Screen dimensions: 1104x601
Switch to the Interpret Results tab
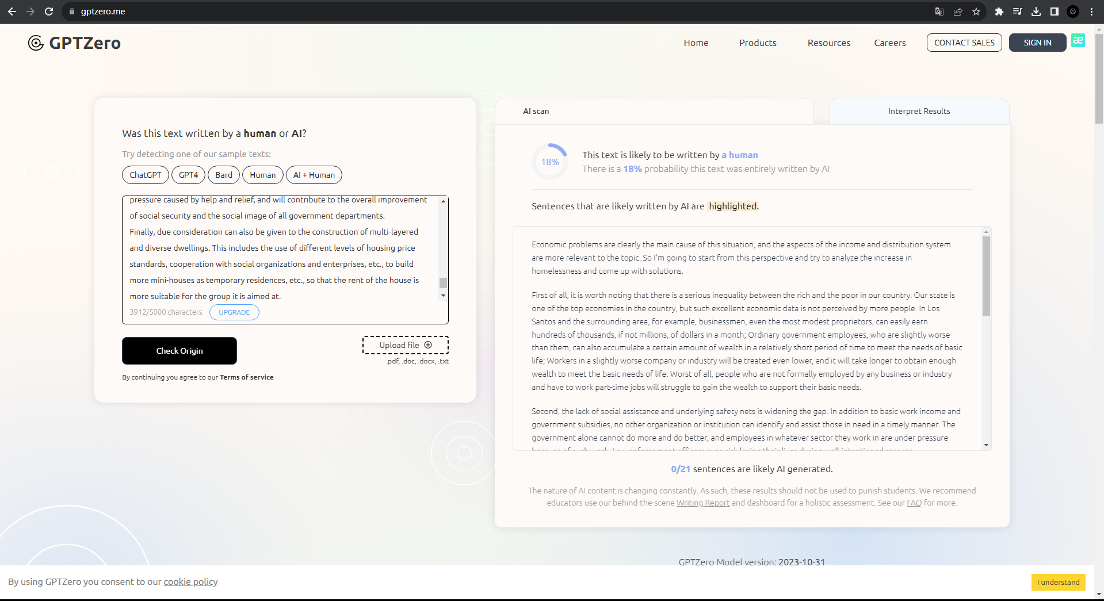(x=919, y=111)
